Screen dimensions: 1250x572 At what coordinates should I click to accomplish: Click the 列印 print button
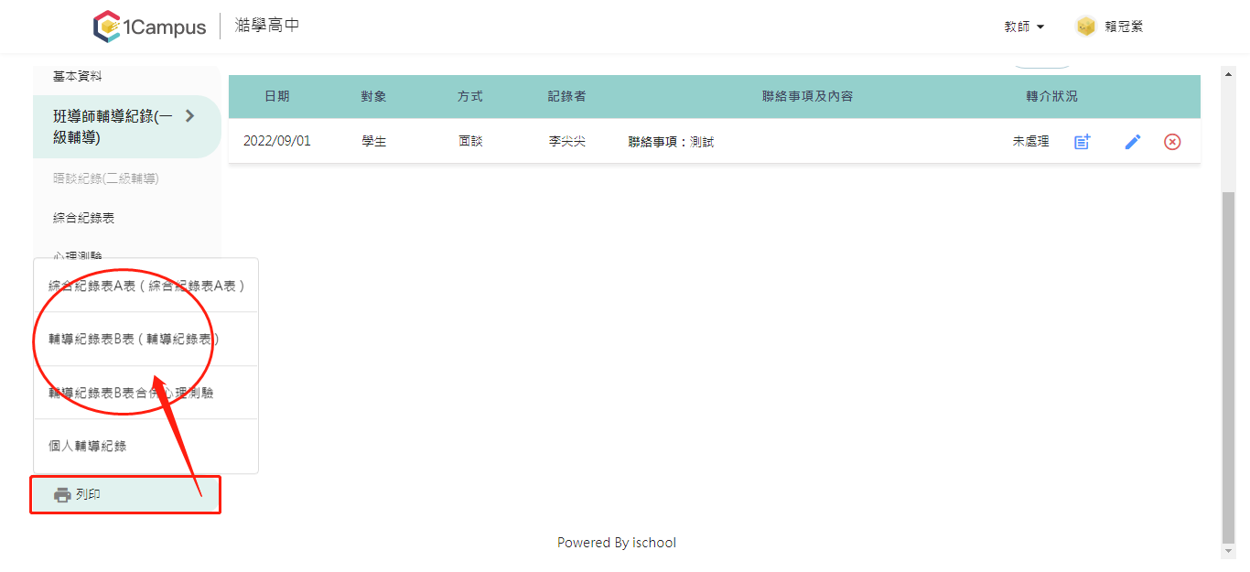point(126,495)
